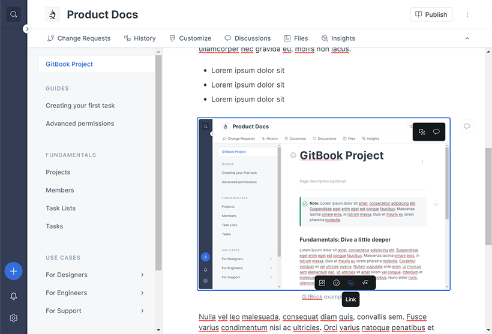Open the For Engineers page
The image size is (492, 334).
[66, 293]
